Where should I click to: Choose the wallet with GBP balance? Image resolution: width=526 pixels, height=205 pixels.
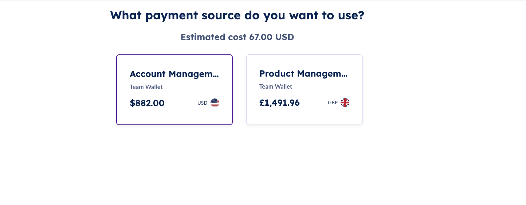pyautogui.click(x=305, y=89)
